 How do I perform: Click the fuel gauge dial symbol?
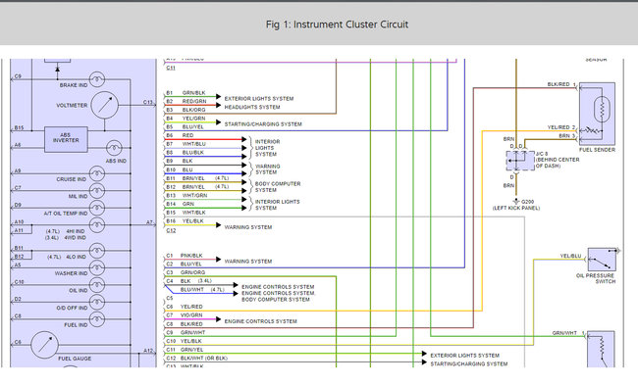pos(44,345)
